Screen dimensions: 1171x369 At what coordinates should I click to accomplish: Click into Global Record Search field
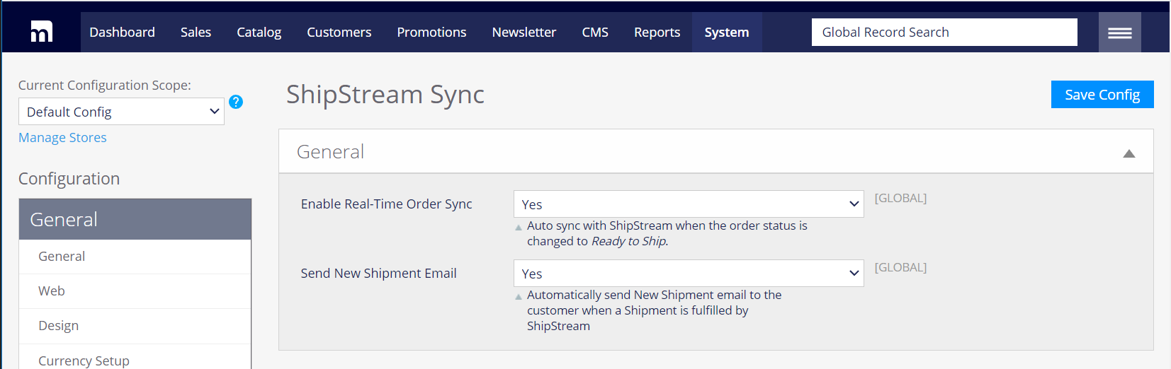[944, 33]
